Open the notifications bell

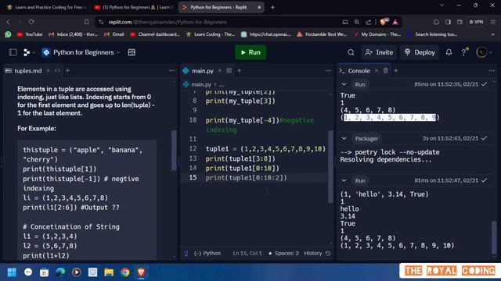click(x=449, y=52)
